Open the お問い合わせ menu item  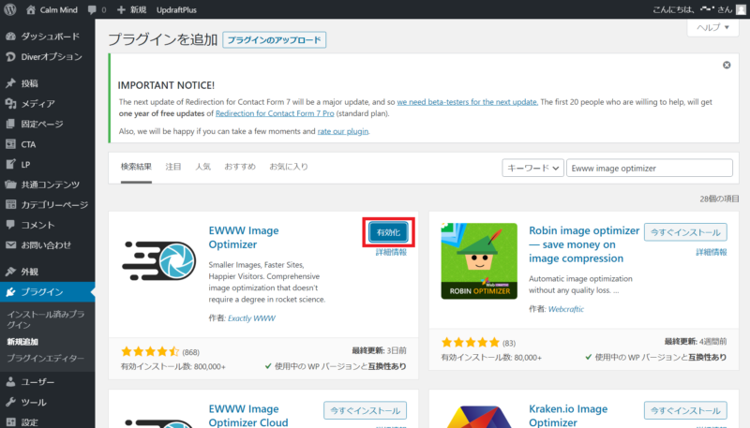point(46,245)
